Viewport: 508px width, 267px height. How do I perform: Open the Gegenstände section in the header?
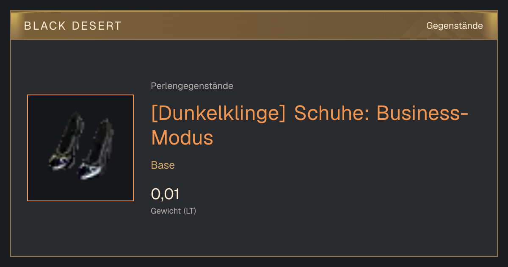[454, 26]
